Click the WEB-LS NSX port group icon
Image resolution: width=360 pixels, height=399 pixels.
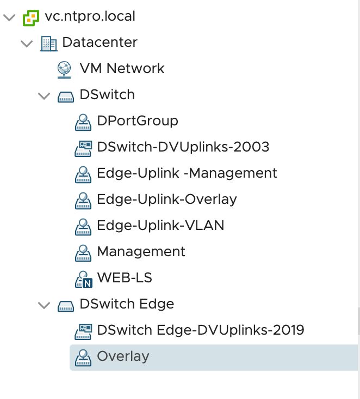pyautogui.click(x=84, y=280)
